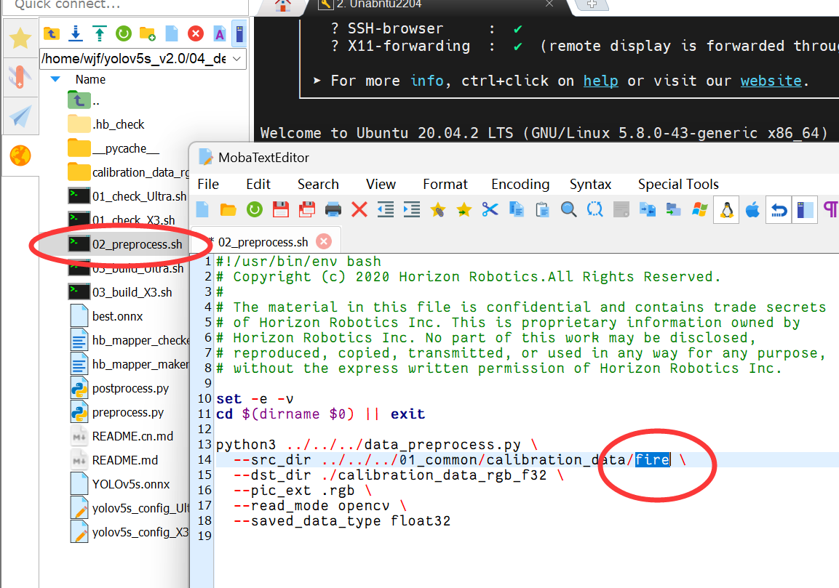This screenshot has width=839, height=588.
Task: Open the Encoding menu
Action: 520,184
